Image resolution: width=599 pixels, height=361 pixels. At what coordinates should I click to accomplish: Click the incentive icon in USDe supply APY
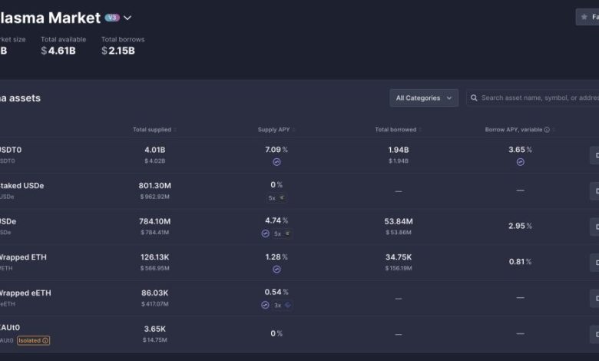point(265,233)
